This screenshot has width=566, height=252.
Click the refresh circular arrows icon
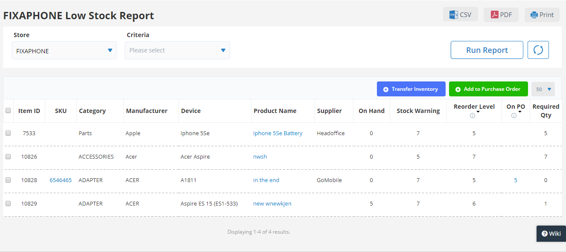pyautogui.click(x=538, y=50)
